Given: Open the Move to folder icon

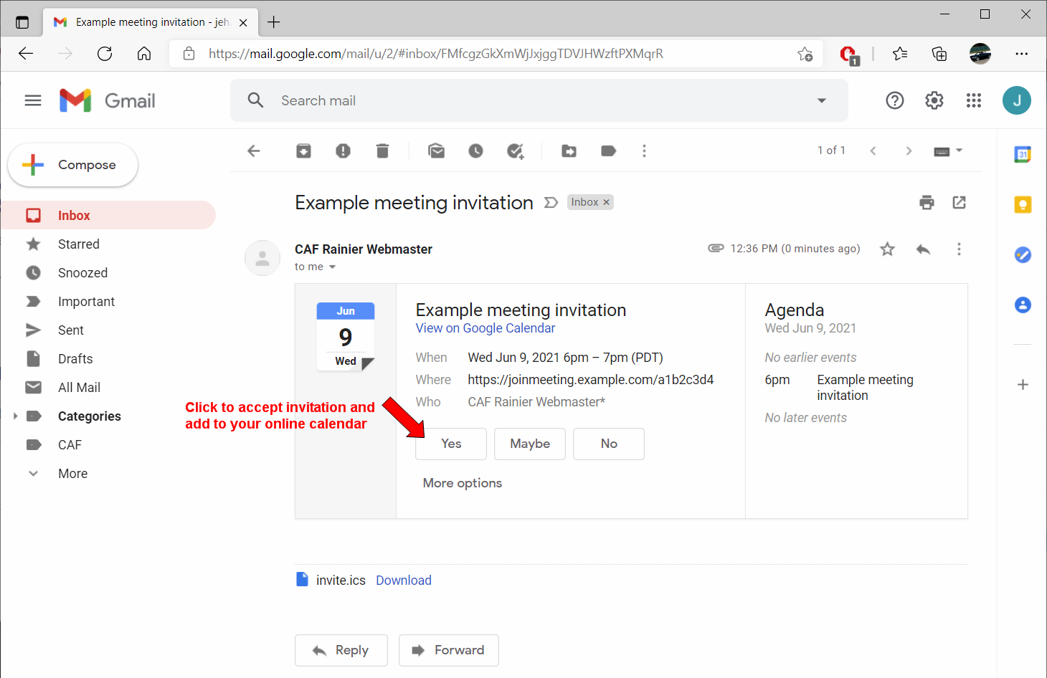Looking at the screenshot, I should click(569, 151).
